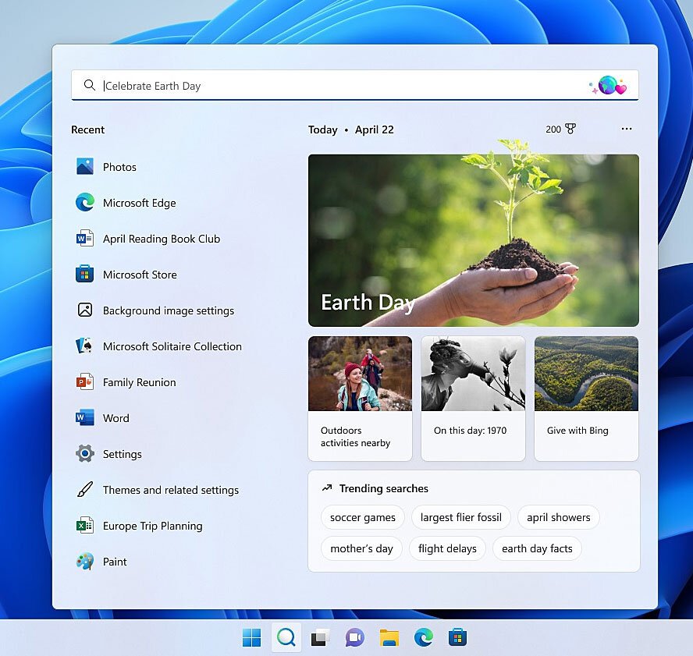This screenshot has height=656, width=693.
Task: Launch Microsoft Solitaire Collection icon
Action: (84, 346)
